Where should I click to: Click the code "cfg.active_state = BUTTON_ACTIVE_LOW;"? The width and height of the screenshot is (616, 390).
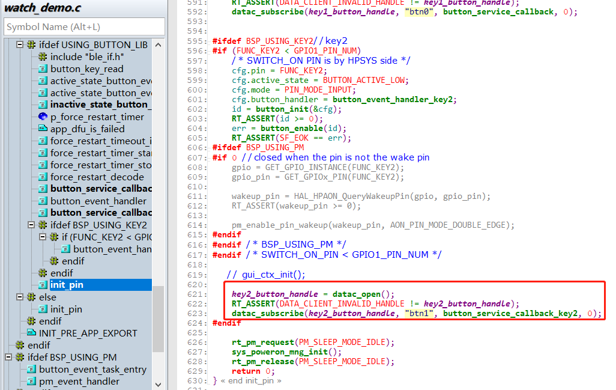tap(320, 80)
